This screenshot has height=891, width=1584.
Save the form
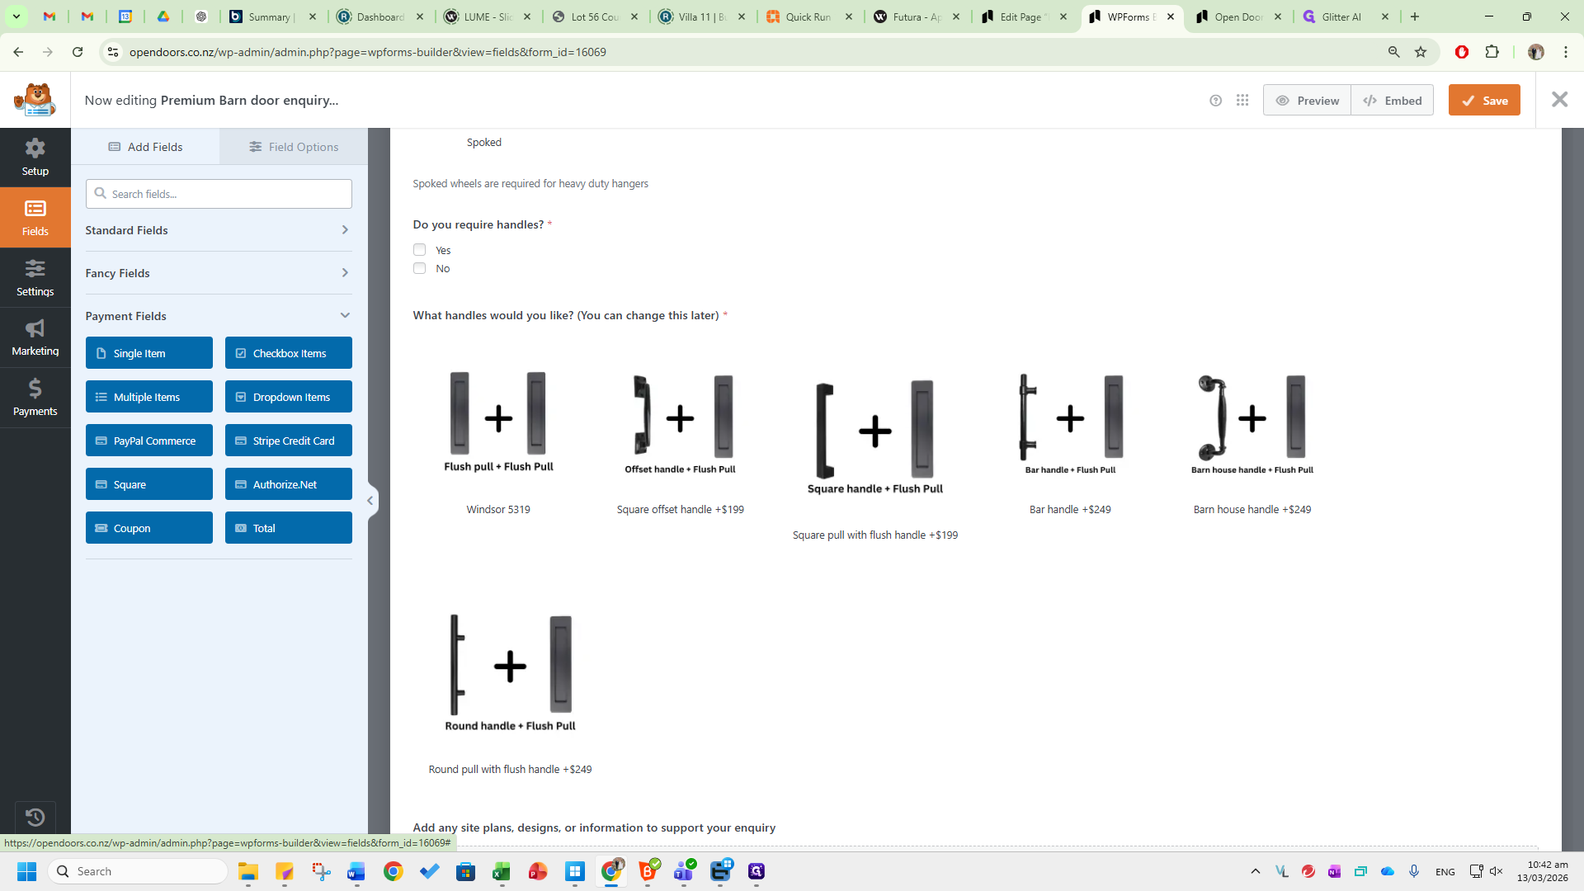point(1484,101)
